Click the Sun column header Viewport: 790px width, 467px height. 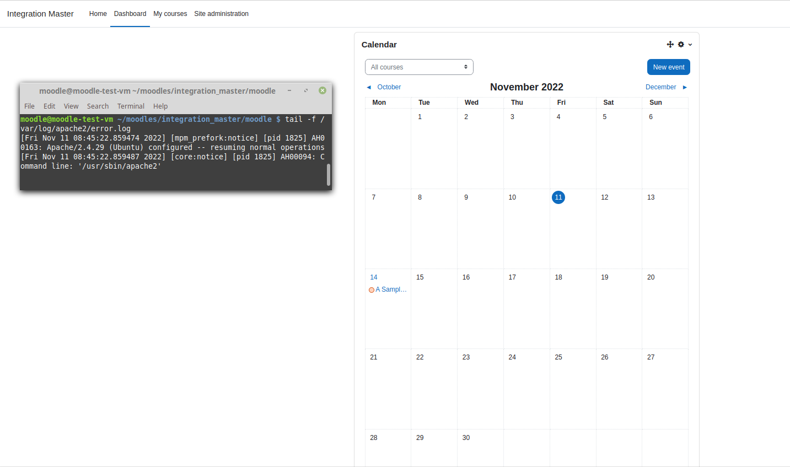click(655, 103)
